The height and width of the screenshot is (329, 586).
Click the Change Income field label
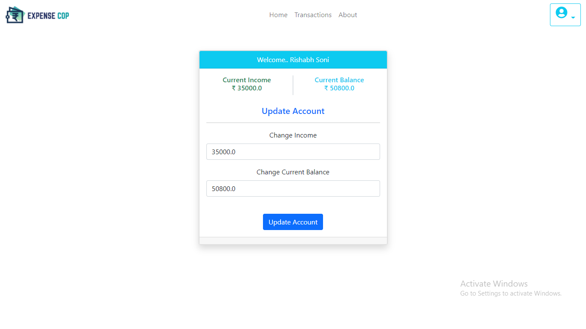click(293, 135)
